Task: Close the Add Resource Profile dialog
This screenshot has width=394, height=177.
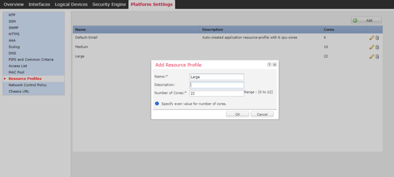Action: pos(275,65)
